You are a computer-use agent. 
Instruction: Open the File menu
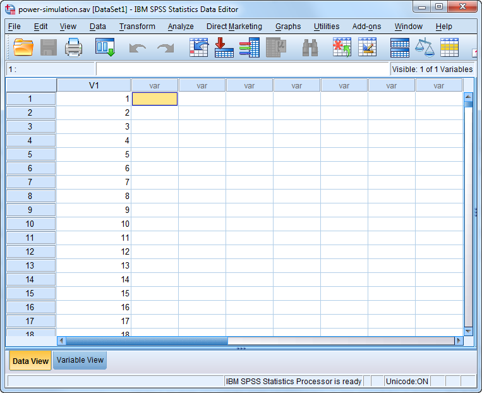[14, 27]
